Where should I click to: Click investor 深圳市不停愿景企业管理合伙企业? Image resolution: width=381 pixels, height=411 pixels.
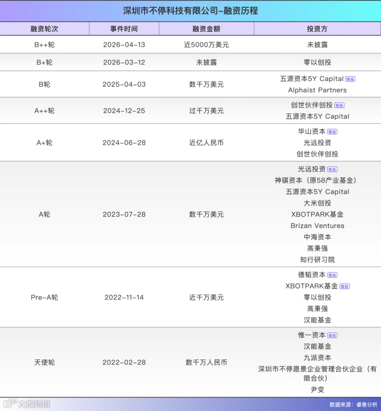pos(317,373)
